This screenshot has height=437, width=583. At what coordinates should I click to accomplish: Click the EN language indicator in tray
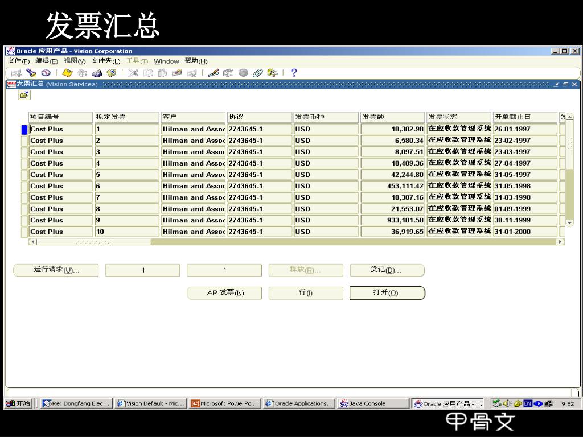pyautogui.click(x=527, y=403)
